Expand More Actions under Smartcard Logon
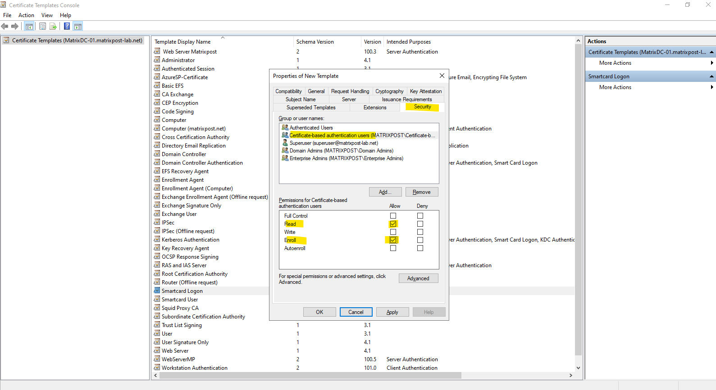 (x=711, y=87)
